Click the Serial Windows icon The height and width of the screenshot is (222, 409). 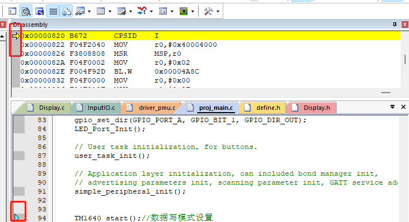click(x=121, y=11)
